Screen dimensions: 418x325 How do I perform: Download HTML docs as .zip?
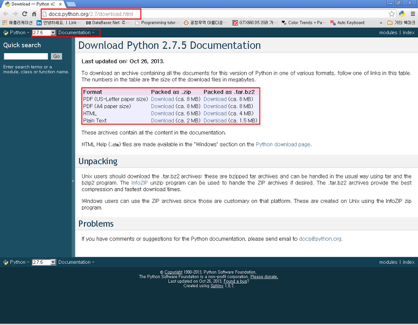point(162,114)
